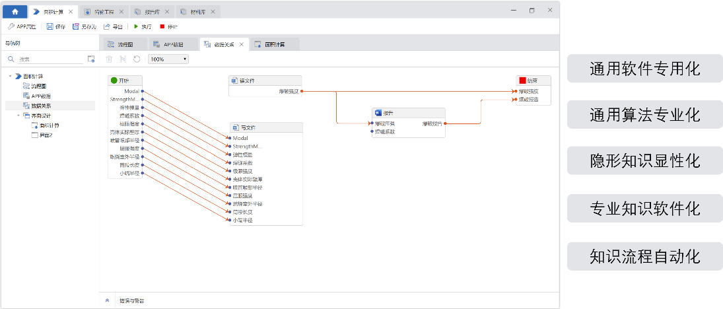Click add-item icon right of search box
Image resolution: width=723 pixels, height=309 pixels.
[x=91, y=59]
